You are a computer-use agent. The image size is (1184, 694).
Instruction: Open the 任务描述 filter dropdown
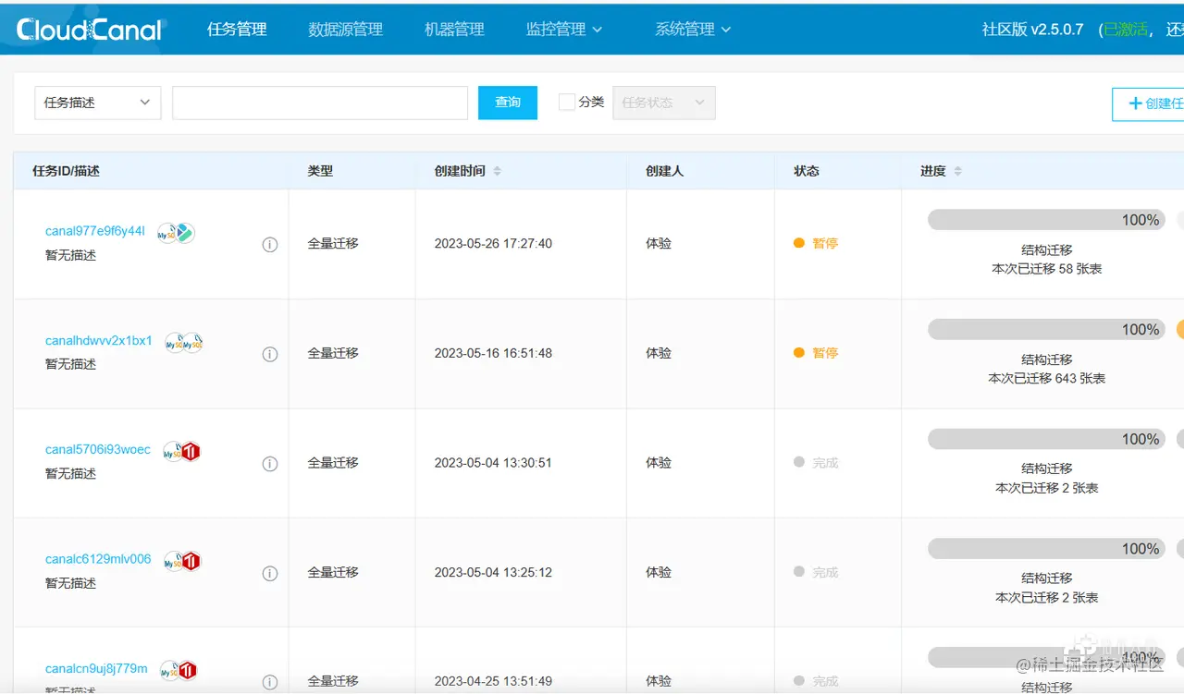click(97, 103)
